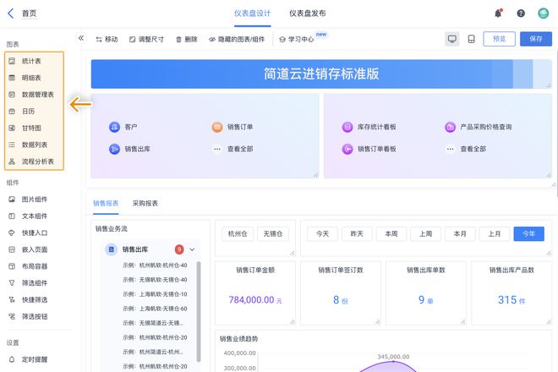Image resolution: width=558 pixels, height=372 pixels.
Task: Click the 删除 trash toolbar item
Action: point(186,39)
